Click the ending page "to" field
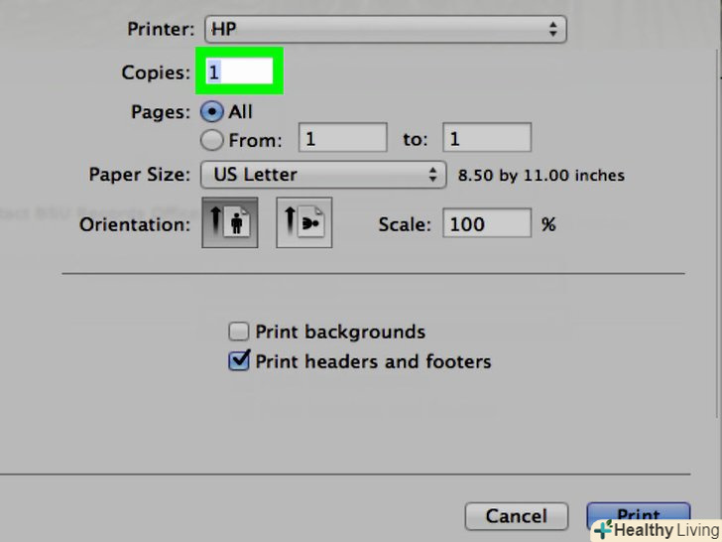 click(x=486, y=139)
